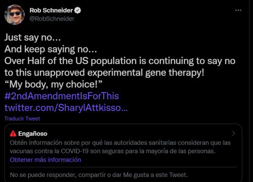This screenshot has width=253, height=182.
Task: Click the "Over Half of the US population" line
Action: click(120, 60)
